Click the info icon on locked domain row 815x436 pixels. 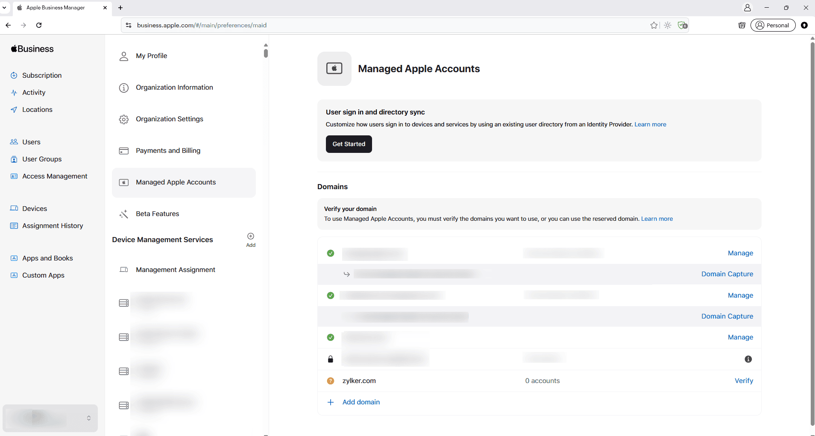click(x=748, y=359)
